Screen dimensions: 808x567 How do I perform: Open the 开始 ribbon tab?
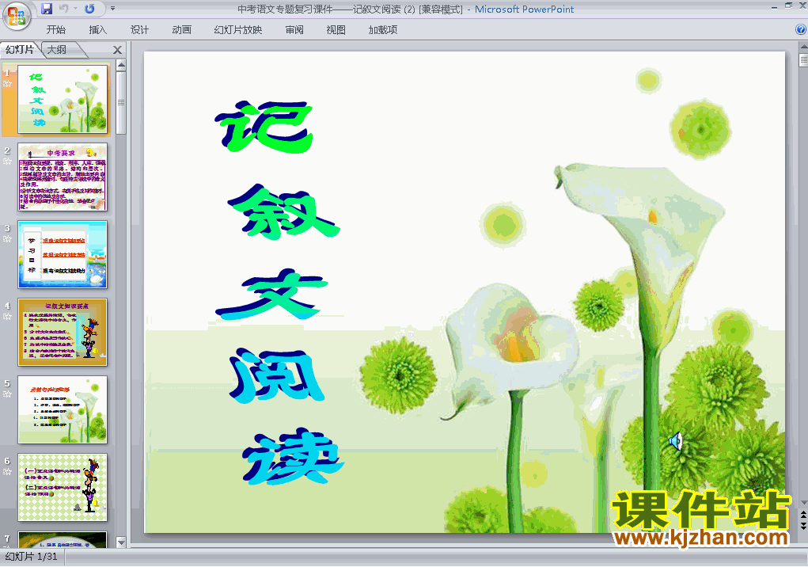click(x=55, y=30)
